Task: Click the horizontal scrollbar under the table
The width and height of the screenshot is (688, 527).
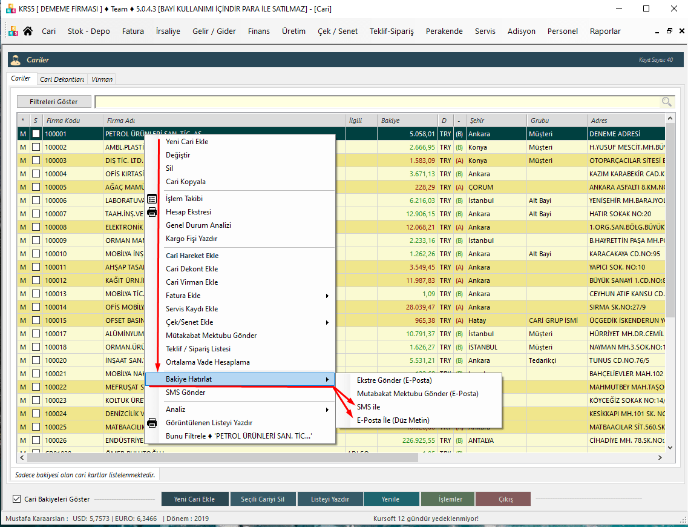Action: coord(223,457)
